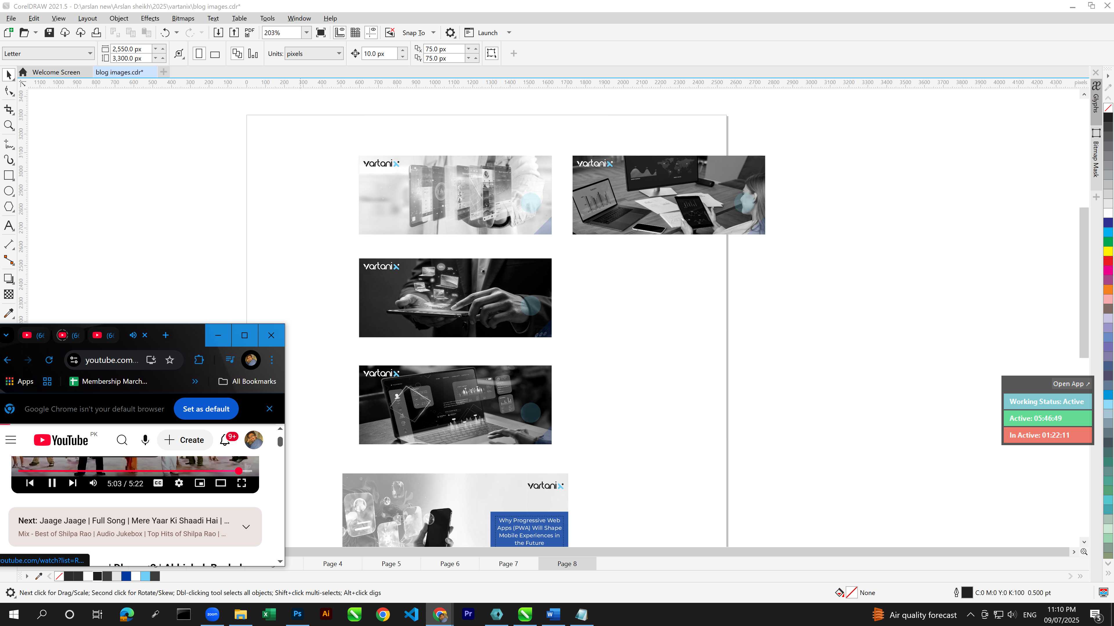Screen dimensions: 1114x626
Task: Toggle closed captions on the YouTube player
Action: (158, 483)
